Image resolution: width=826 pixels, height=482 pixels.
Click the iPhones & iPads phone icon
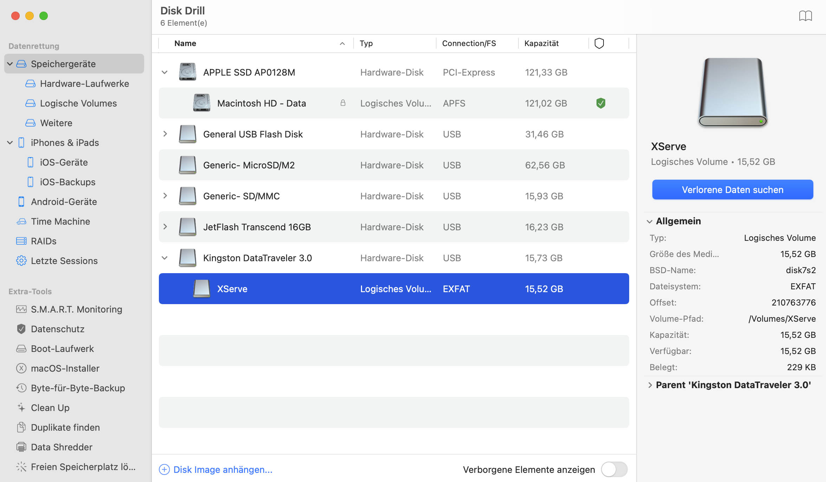(21, 142)
